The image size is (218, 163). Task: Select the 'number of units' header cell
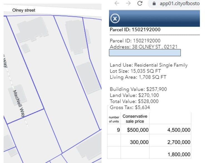tap(114, 119)
